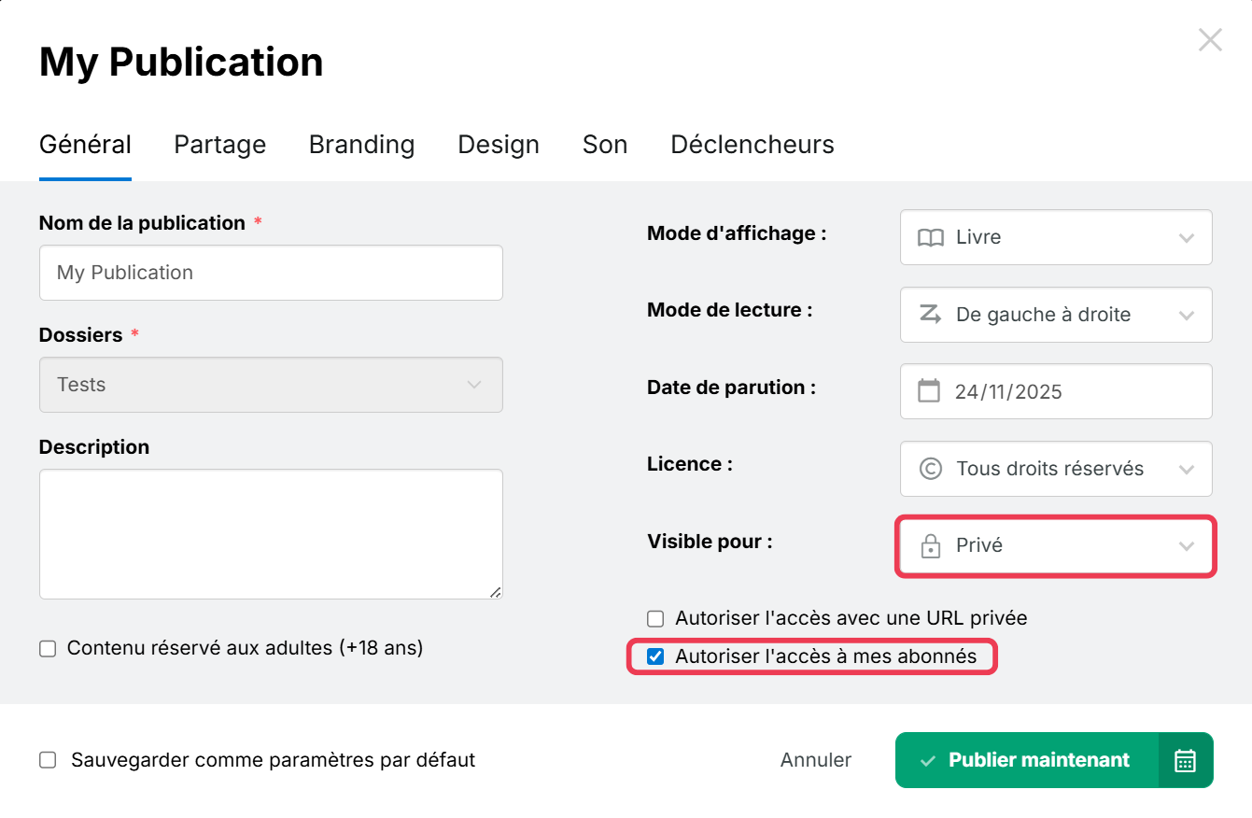Image resolution: width=1252 pixels, height=818 pixels.
Task: Close the My Publication dialog
Action: pyautogui.click(x=1210, y=39)
